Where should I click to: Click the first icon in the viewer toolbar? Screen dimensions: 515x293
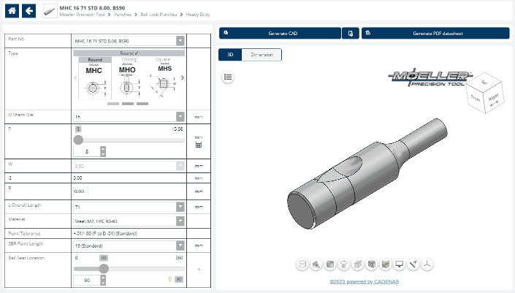coord(302,264)
